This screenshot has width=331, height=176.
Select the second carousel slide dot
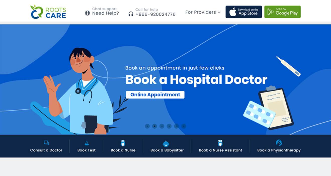coord(154,126)
